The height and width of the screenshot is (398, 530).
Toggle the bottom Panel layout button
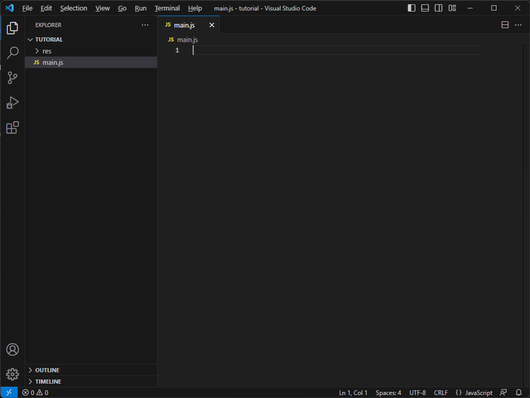(x=425, y=8)
